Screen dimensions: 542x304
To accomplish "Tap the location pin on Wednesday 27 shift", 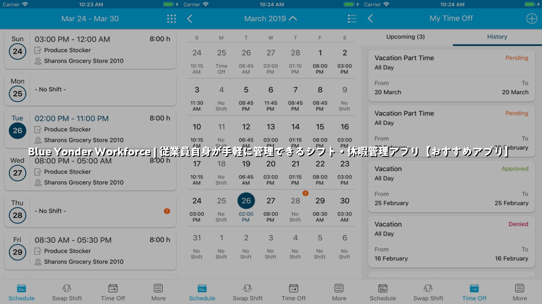I will point(38,183).
